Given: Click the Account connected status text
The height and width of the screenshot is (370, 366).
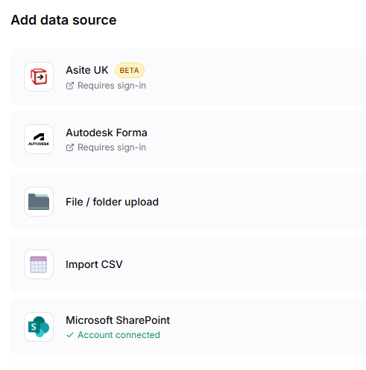Looking at the screenshot, I should 119,335.
